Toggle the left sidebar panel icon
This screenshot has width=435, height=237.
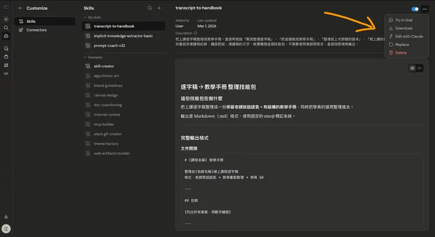pos(6,7)
